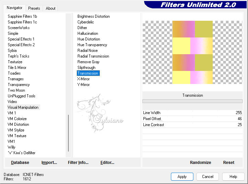Open the About tab
Image resolution: width=248 pixels, height=184 pixels.
(51, 8)
